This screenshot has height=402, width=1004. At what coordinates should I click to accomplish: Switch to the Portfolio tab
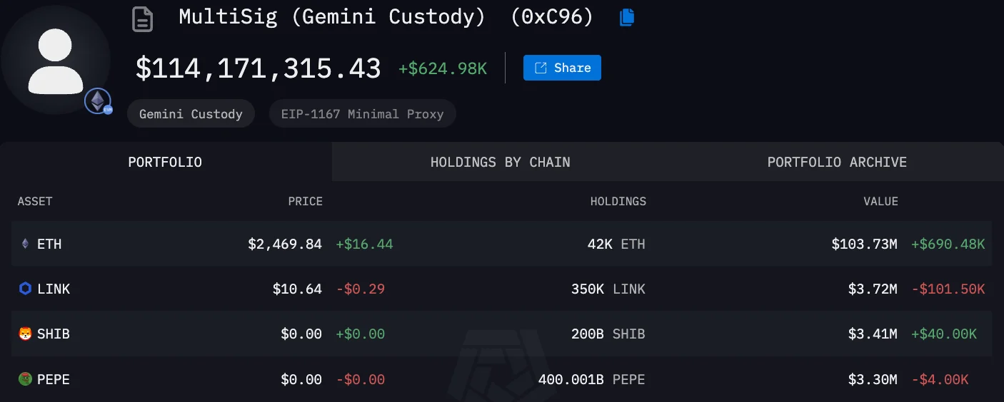165,162
